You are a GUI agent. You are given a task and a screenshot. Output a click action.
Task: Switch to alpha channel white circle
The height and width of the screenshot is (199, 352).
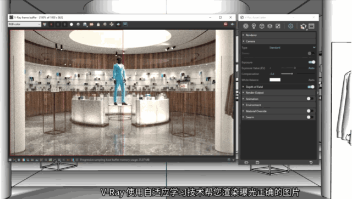[x=71, y=24]
